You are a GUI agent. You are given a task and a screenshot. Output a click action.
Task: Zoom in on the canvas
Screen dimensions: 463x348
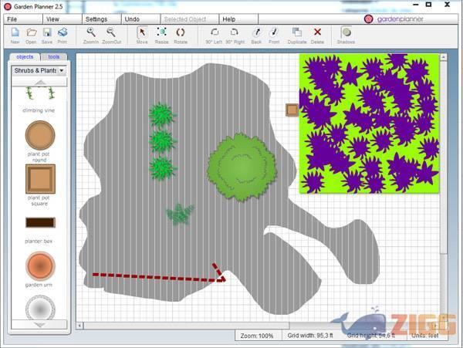91,33
